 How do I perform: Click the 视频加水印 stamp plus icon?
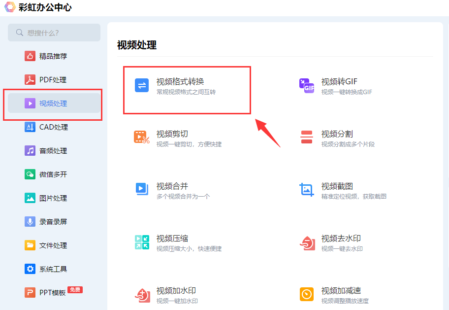pos(142,295)
